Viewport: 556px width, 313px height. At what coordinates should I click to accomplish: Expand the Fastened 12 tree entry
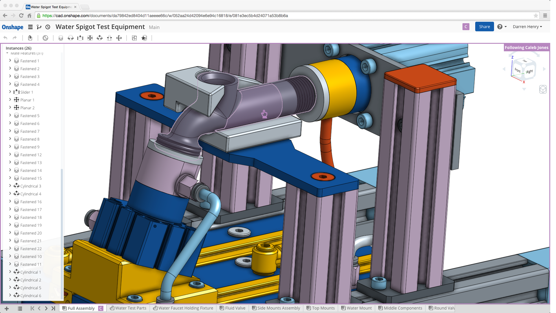tap(10, 154)
